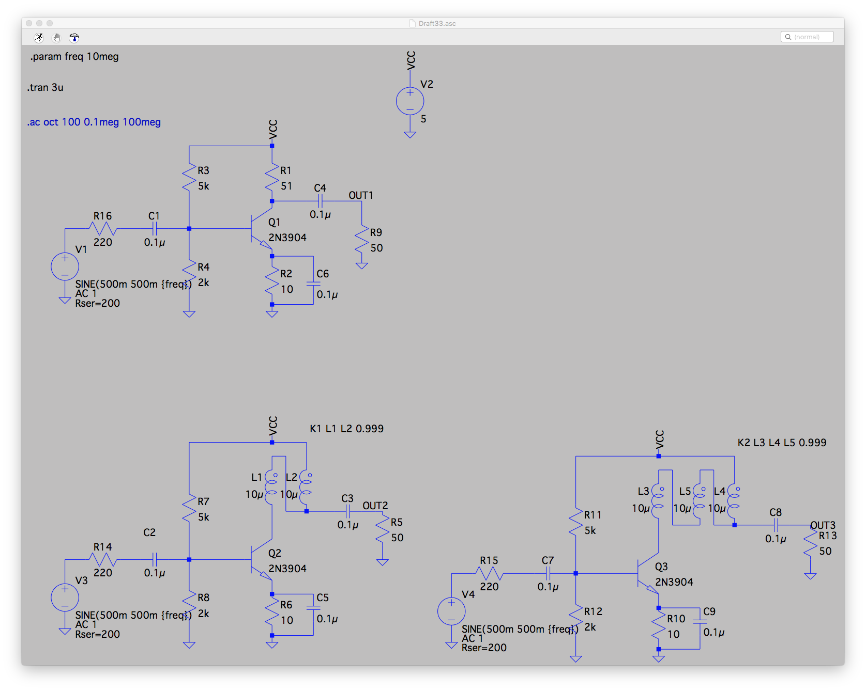Click the V4 voltage source symbol
The height and width of the screenshot is (691, 866).
pos(451,611)
